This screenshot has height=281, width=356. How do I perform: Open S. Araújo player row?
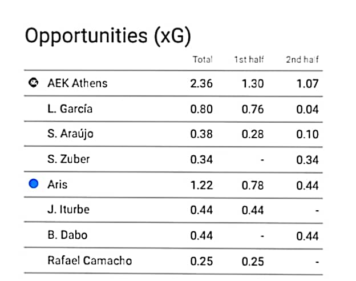[x=173, y=135]
